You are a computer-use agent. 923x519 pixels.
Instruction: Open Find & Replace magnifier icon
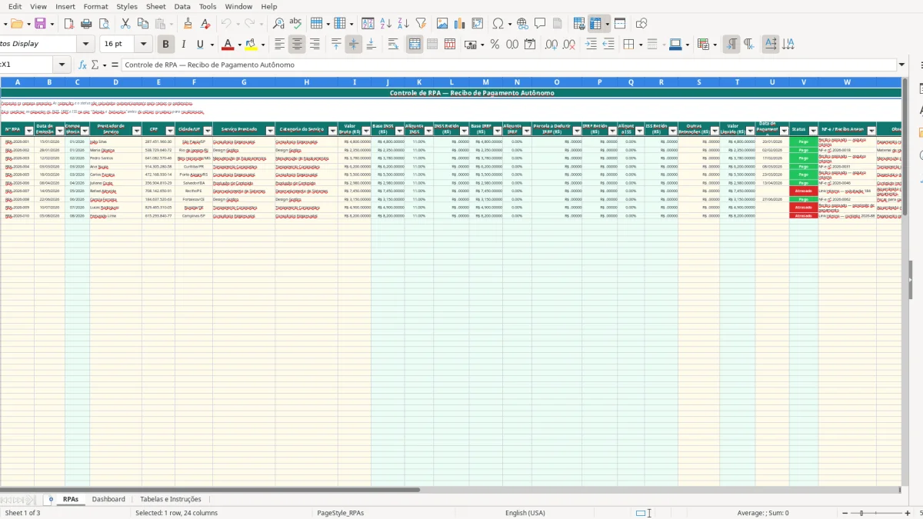point(278,24)
